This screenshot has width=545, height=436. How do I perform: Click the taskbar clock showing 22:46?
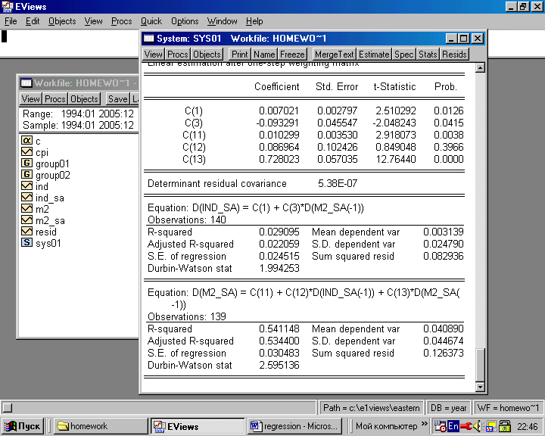(527, 426)
